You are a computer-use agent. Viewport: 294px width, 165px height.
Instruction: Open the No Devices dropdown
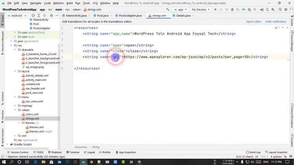point(201,10)
